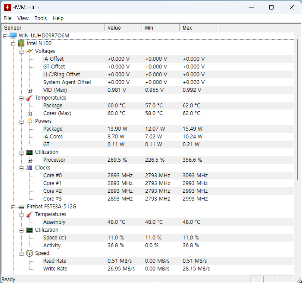Collapse the Firebat Utilization group
302x283 pixels.
[x=21, y=231]
